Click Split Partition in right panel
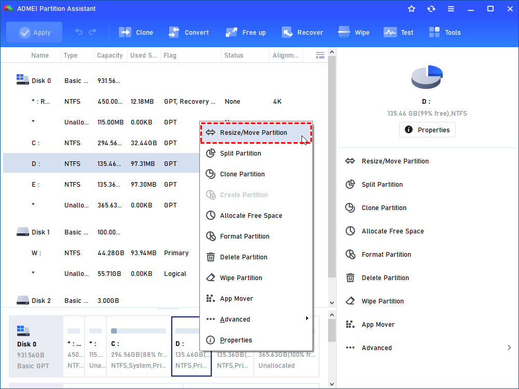 pos(374,185)
